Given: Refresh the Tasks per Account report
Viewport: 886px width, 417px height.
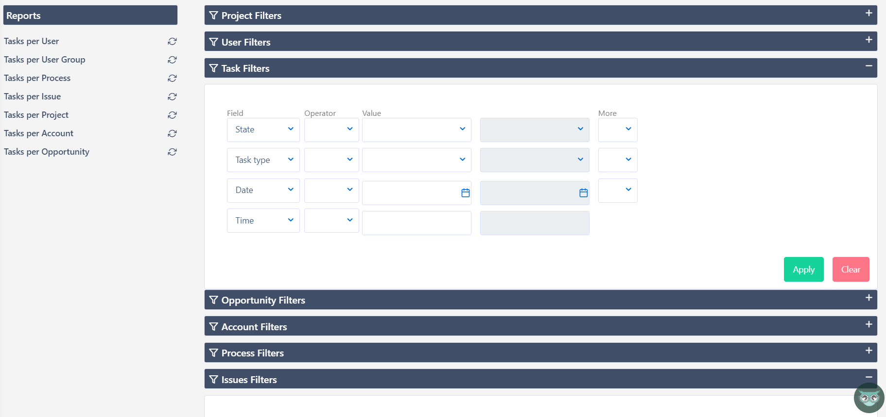Looking at the screenshot, I should click(x=172, y=134).
